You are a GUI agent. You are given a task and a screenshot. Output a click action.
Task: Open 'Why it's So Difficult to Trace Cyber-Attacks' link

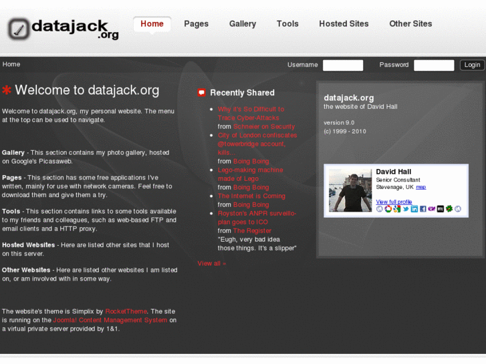click(x=251, y=114)
